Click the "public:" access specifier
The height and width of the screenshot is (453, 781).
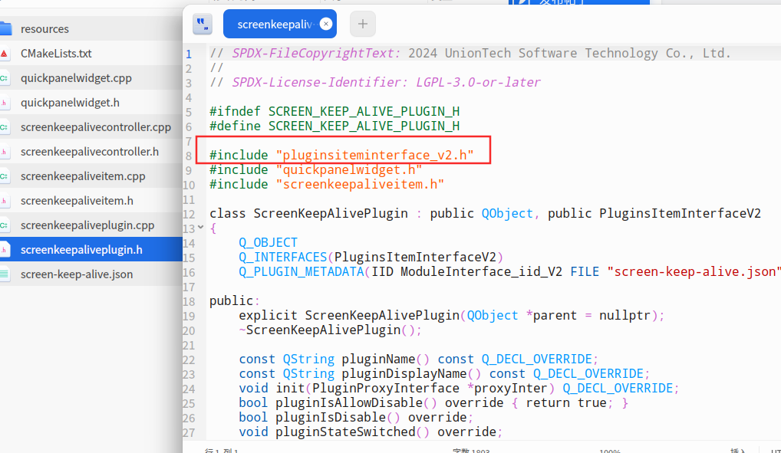pyautogui.click(x=234, y=301)
